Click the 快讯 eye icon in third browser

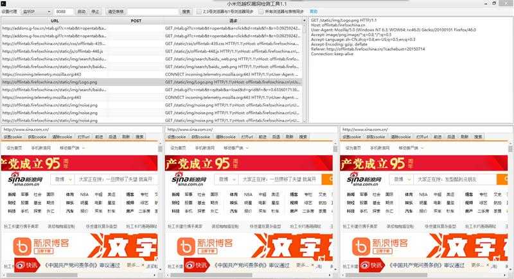[364, 265]
